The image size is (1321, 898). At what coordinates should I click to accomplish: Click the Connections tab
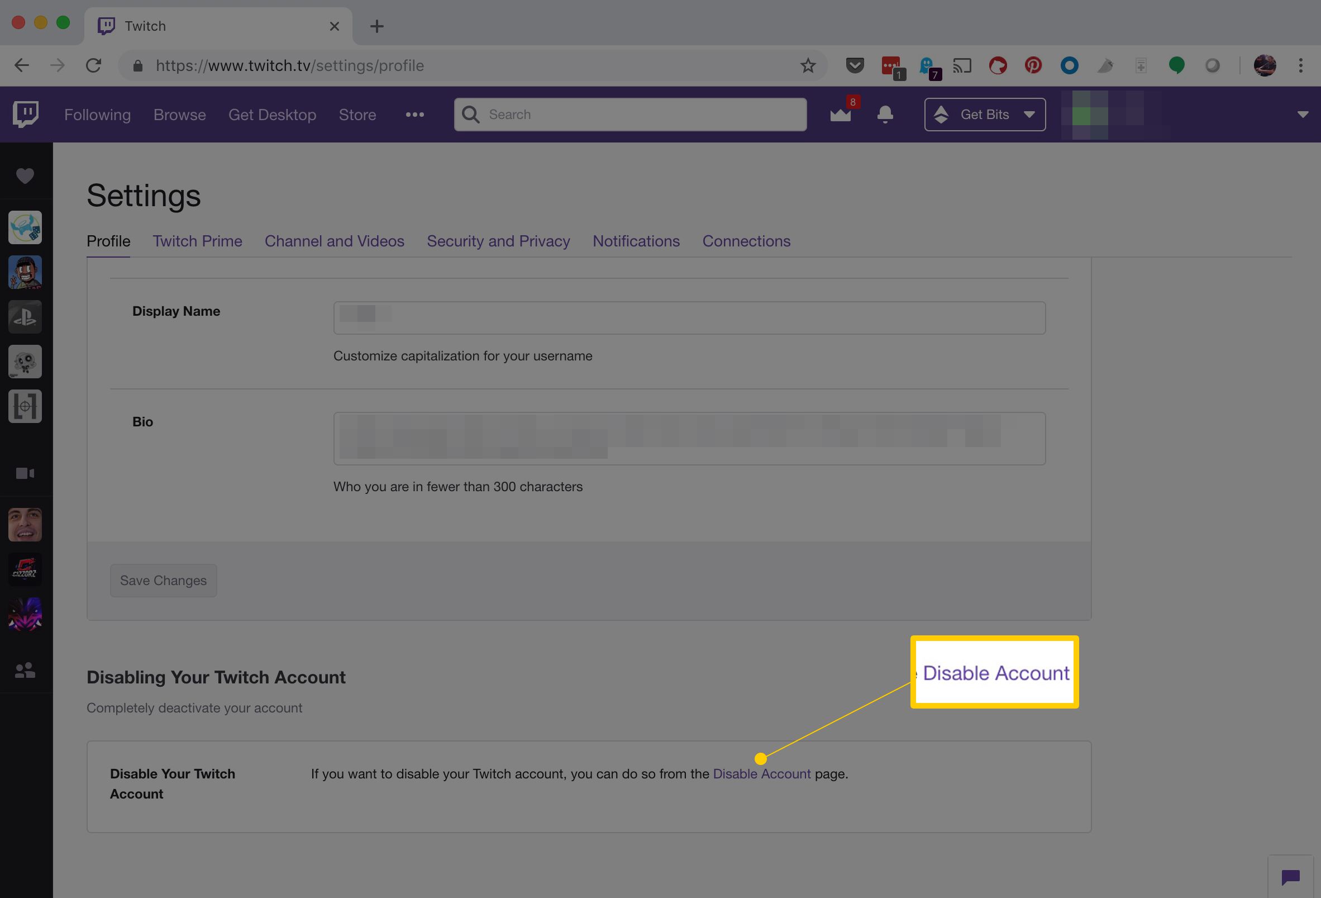pyautogui.click(x=746, y=240)
